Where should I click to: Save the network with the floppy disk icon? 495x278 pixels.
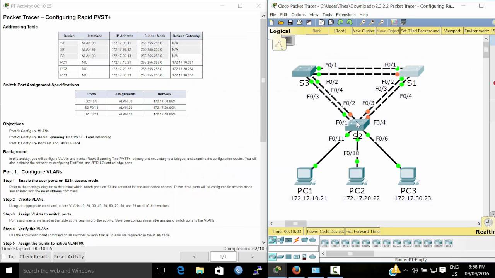click(x=290, y=22)
